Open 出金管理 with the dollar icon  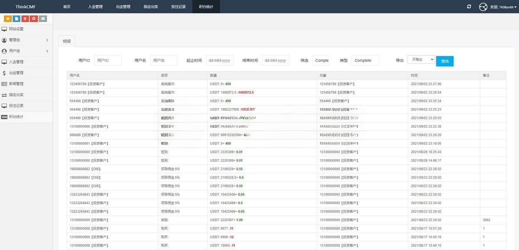(x=16, y=73)
